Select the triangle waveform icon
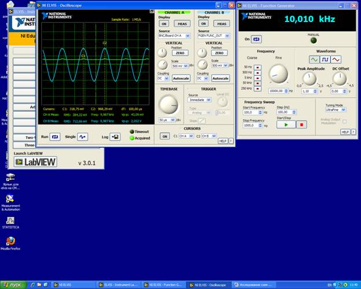 click(x=336, y=60)
